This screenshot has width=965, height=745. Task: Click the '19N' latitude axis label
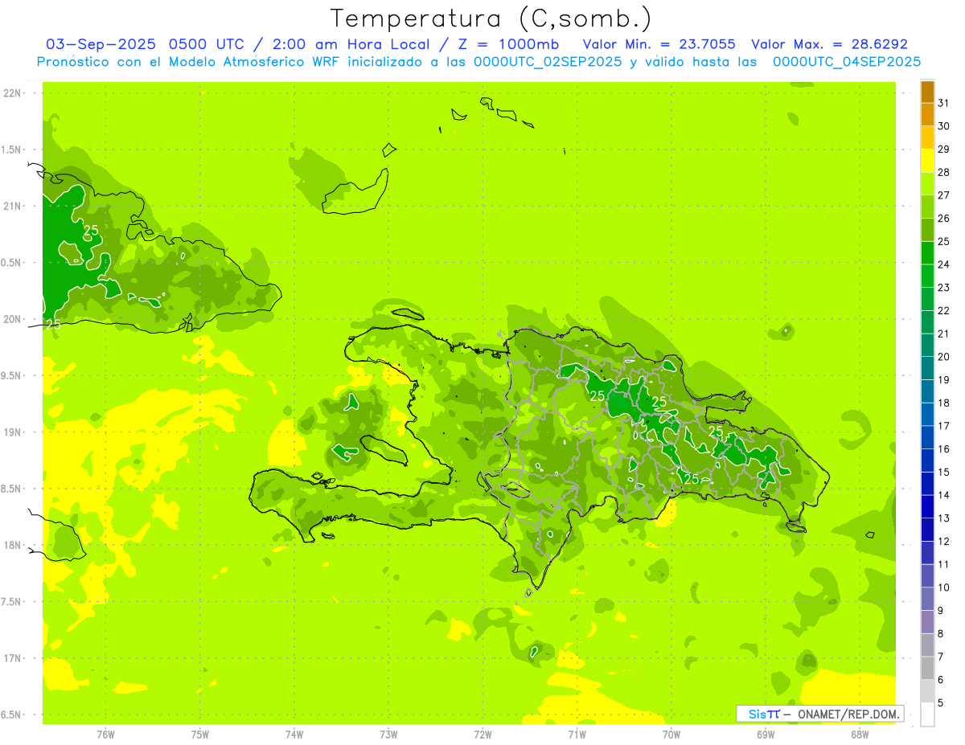[14, 432]
